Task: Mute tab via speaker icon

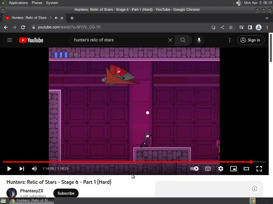Action: tap(56, 18)
